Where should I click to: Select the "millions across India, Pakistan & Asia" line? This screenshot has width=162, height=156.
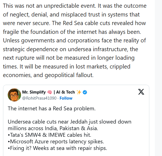click(53, 128)
